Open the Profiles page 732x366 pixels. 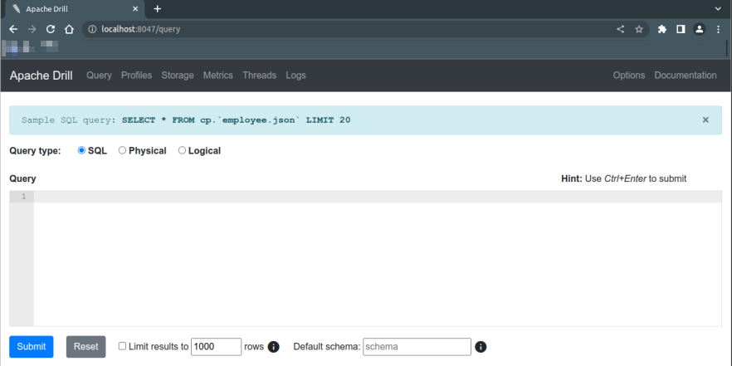coord(136,76)
